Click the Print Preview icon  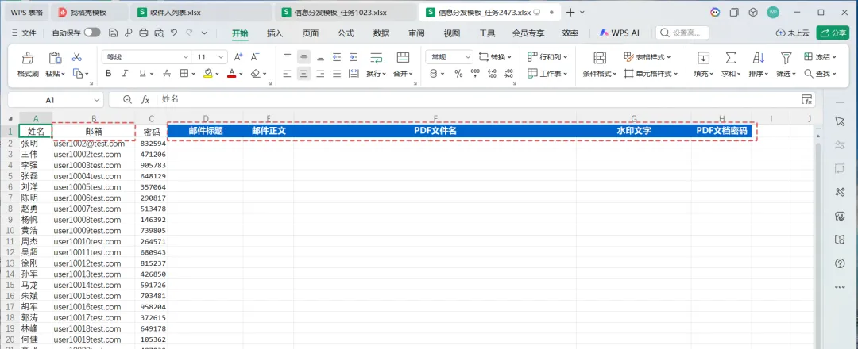tap(159, 33)
